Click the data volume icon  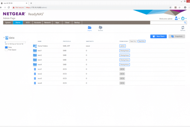click(x=7, y=38)
